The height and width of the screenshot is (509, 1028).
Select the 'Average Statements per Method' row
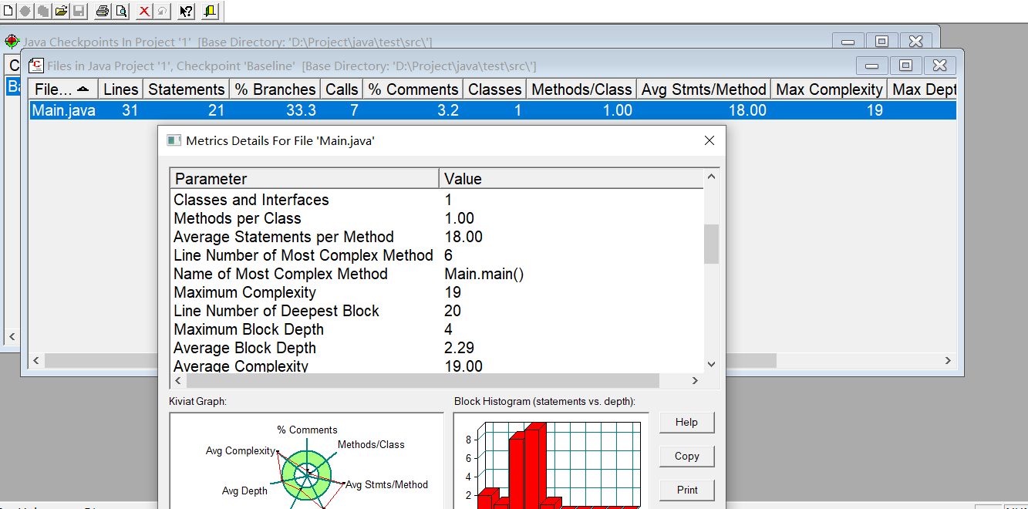[436, 237]
